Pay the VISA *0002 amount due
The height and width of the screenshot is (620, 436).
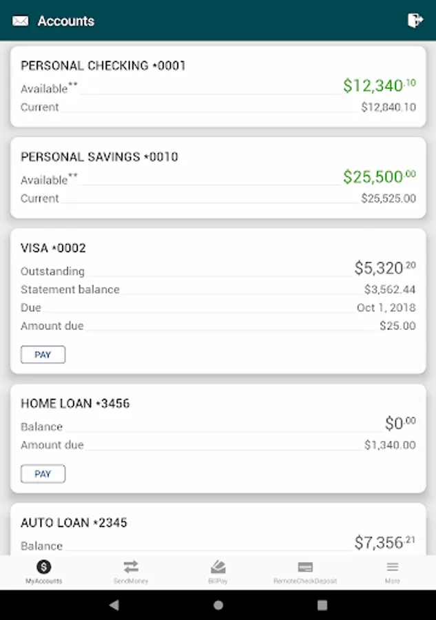tap(43, 354)
